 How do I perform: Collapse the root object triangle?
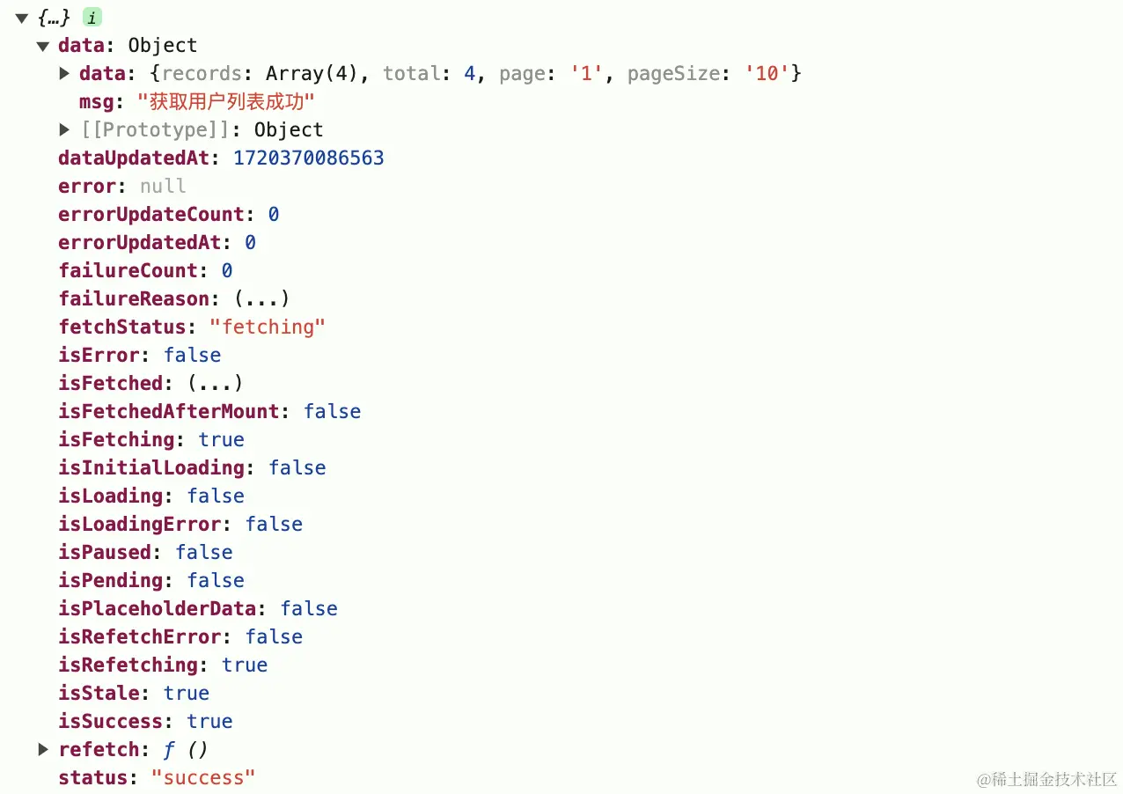point(22,18)
